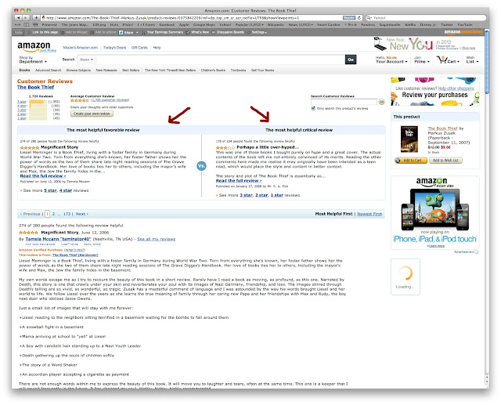
Task: Click Create your own review button
Action: pyautogui.click(x=92, y=114)
